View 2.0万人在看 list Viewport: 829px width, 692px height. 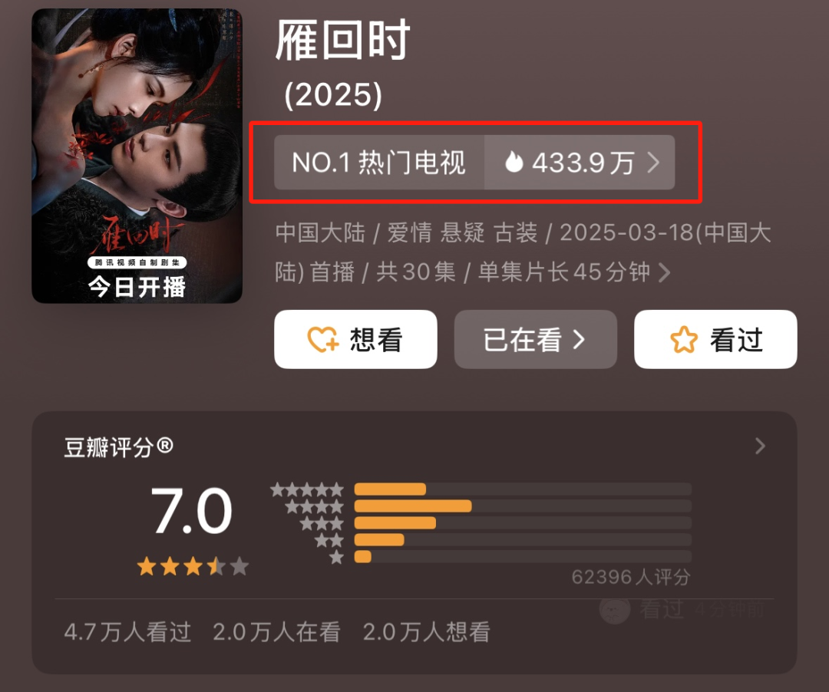point(276,632)
